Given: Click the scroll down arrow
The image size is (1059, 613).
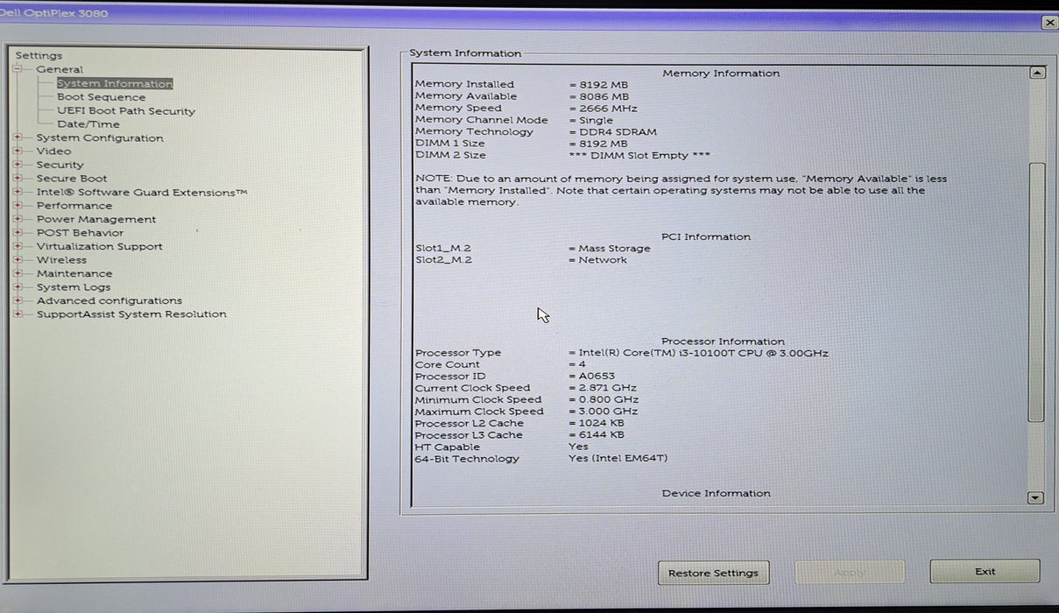Looking at the screenshot, I should click(x=1035, y=497).
